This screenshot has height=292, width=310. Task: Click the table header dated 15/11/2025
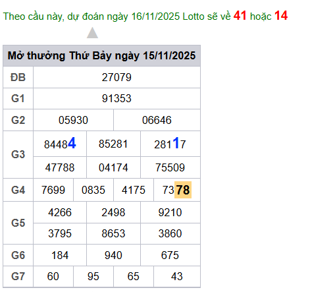click(101, 55)
